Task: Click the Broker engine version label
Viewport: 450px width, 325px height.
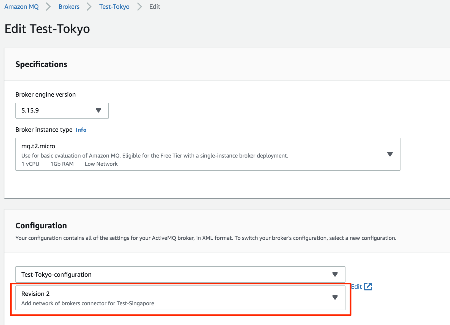Action: 46,94
